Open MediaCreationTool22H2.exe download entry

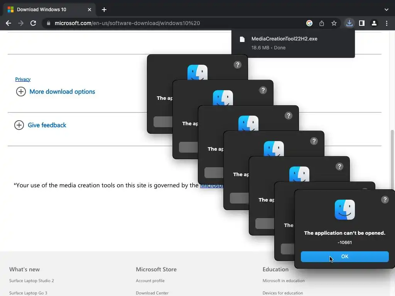[x=293, y=43]
